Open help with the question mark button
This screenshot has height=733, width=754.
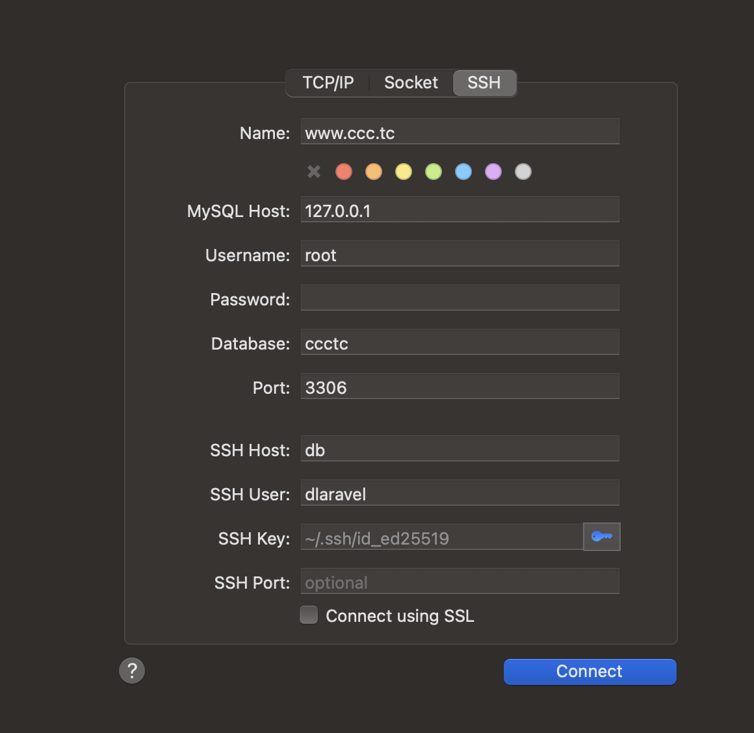tap(132, 671)
